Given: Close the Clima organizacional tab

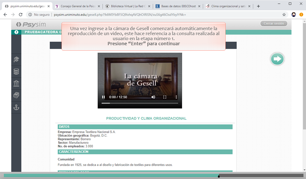Looking at the screenshot, I should tap(249, 6).
